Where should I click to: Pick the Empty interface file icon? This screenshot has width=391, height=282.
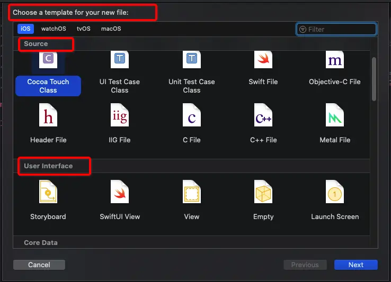tap(263, 192)
